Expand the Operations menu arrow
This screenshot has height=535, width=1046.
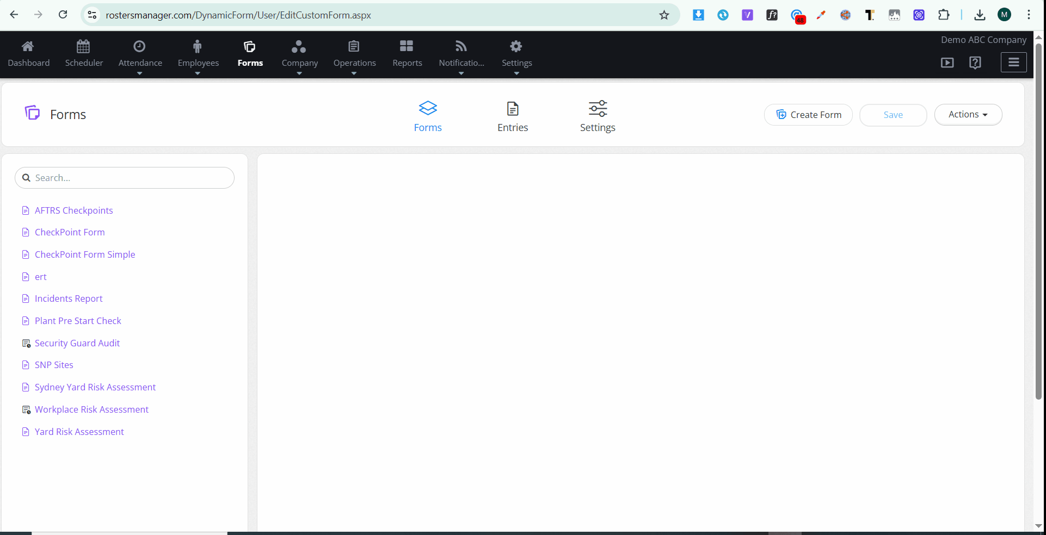[354, 73]
